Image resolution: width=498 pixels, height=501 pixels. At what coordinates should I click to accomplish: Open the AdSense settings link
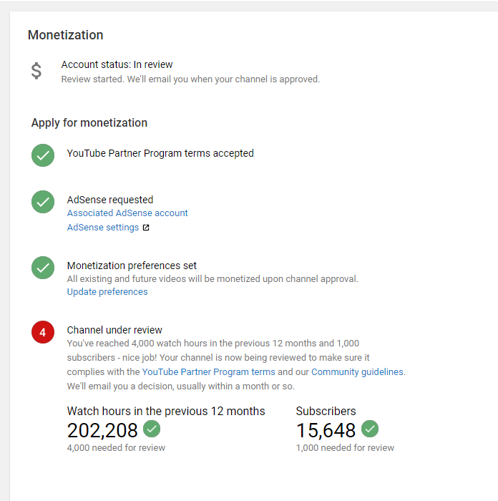pyautogui.click(x=103, y=228)
